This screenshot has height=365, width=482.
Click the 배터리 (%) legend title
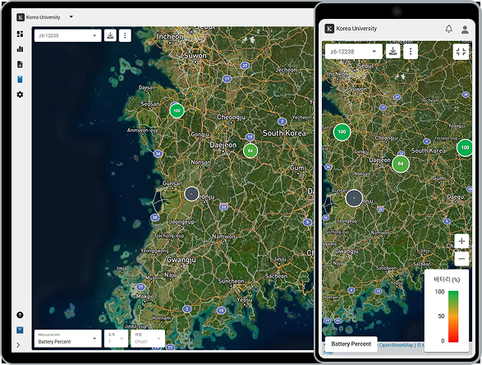coord(447,280)
